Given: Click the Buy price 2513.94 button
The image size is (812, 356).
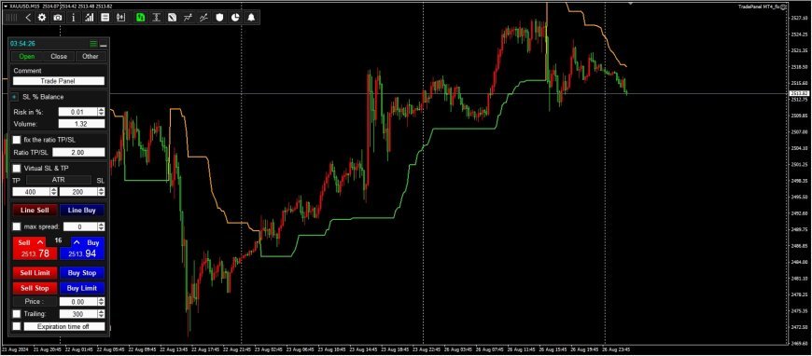Looking at the screenshot, I should pos(82,253).
